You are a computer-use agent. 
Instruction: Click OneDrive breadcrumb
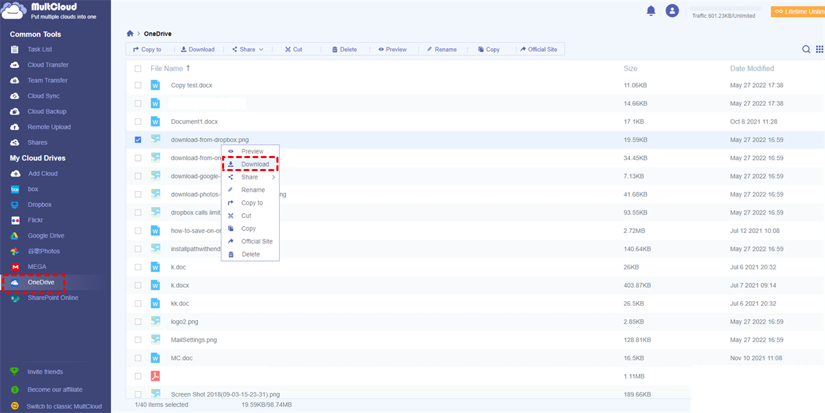(x=157, y=34)
